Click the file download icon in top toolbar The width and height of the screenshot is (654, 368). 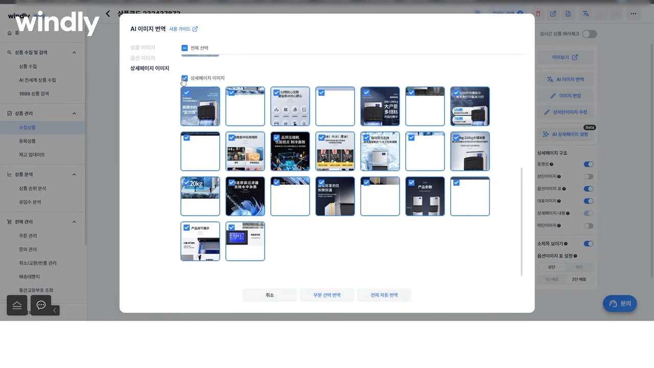pyautogui.click(x=568, y=14)
